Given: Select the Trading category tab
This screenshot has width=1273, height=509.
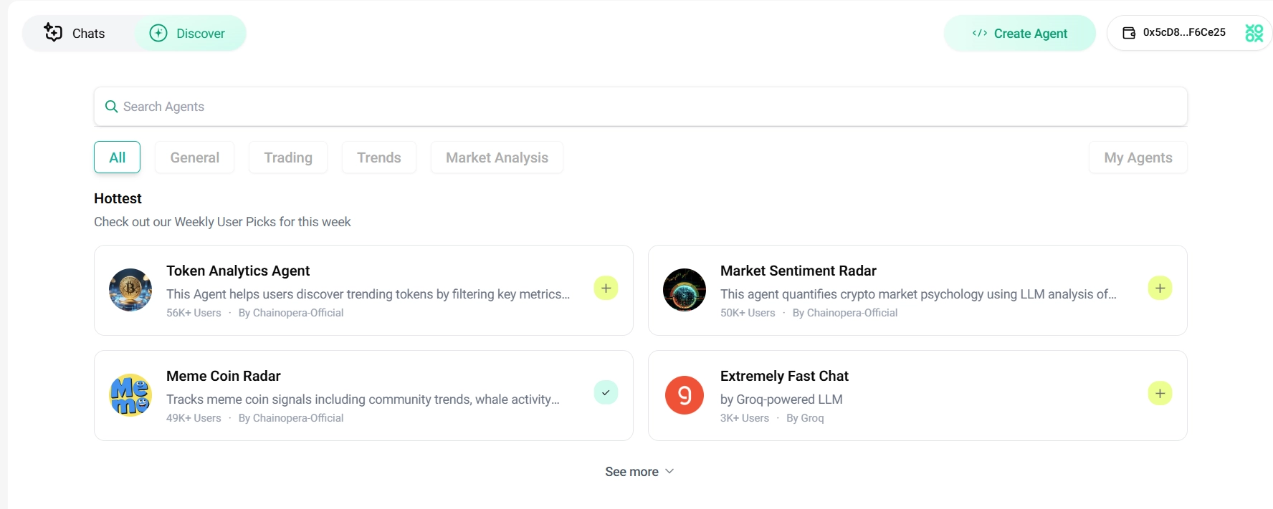Looking at the screenshot, I should coord(288,157).
